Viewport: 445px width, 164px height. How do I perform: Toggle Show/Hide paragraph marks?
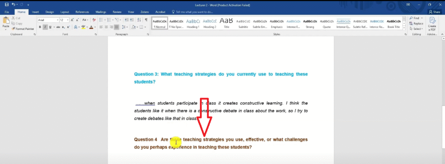pos(146,20)
